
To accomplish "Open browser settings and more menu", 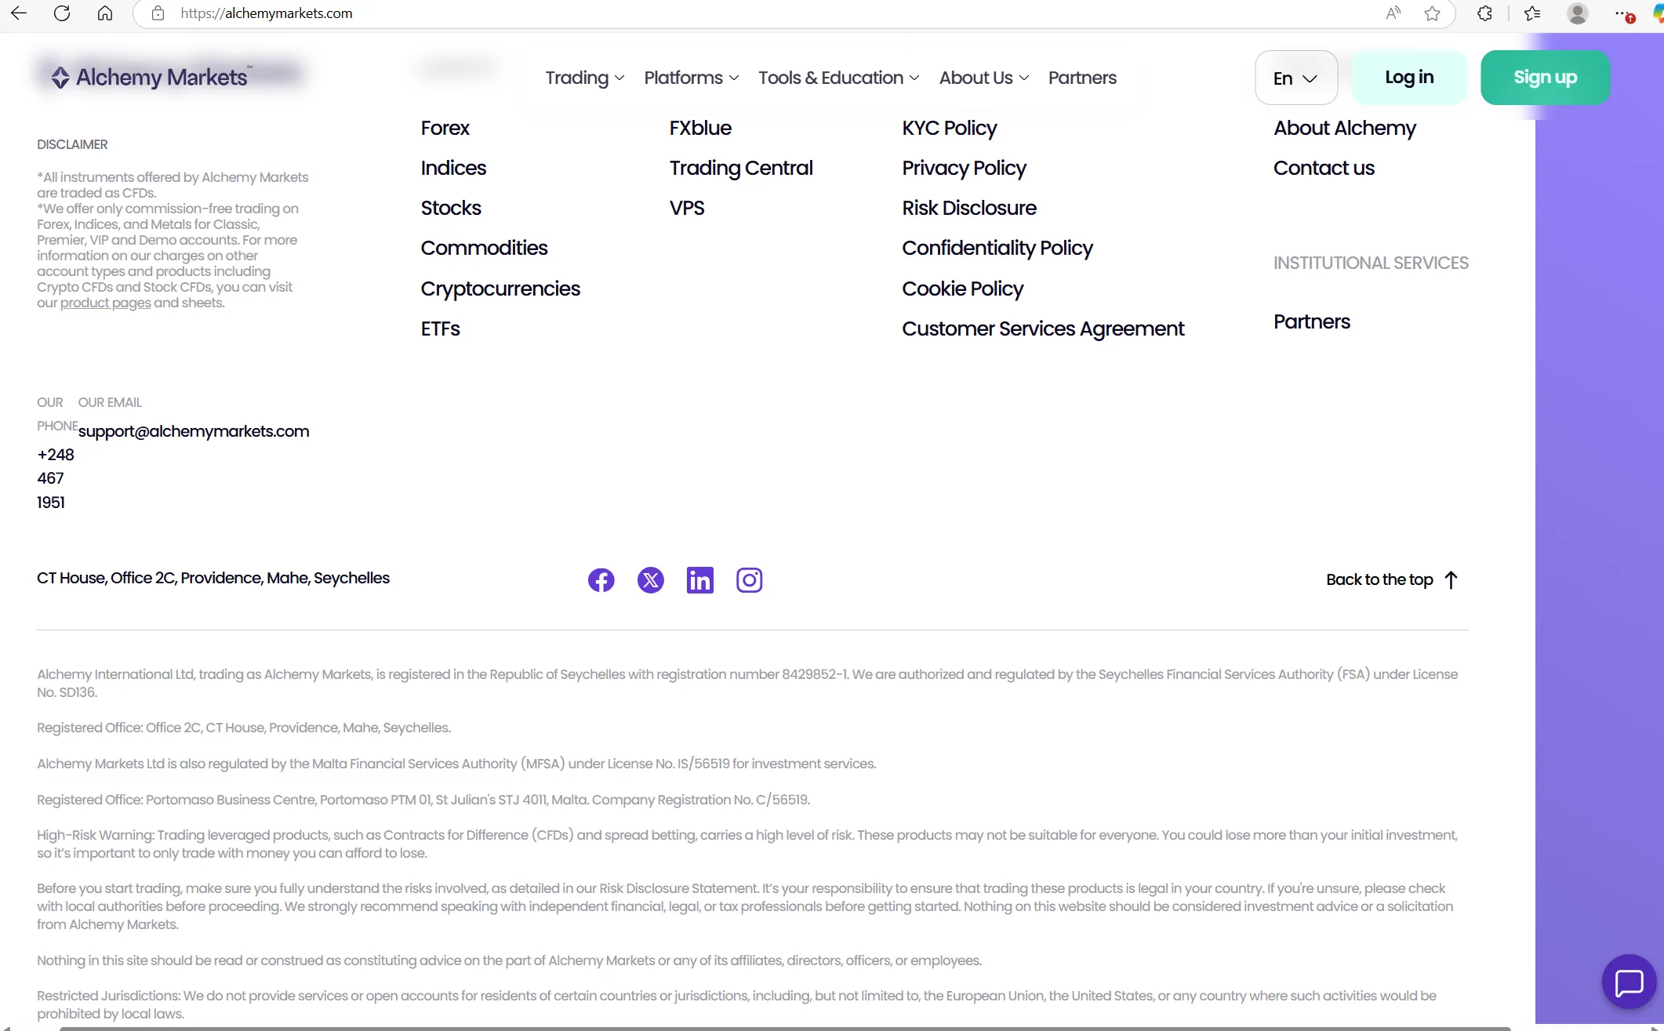I will [1623, 13].
